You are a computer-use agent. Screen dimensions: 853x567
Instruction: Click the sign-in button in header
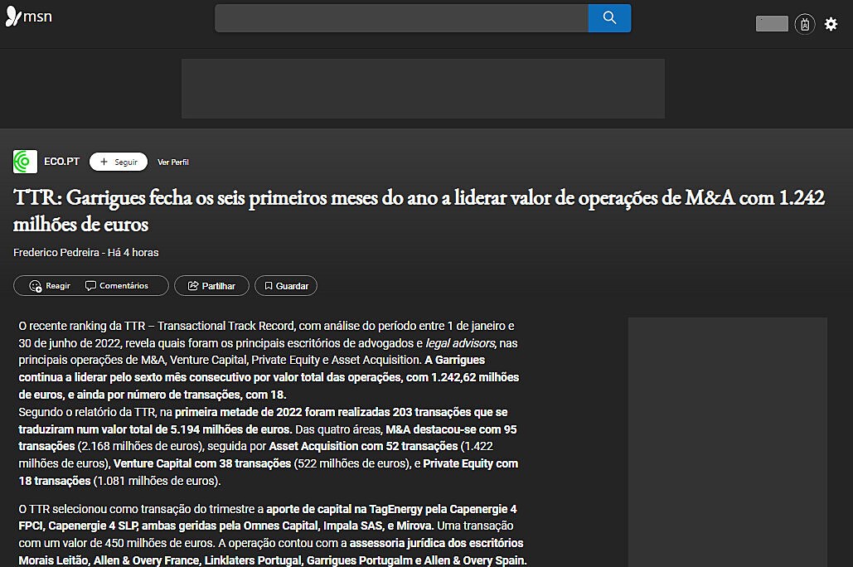click(772, 24)
